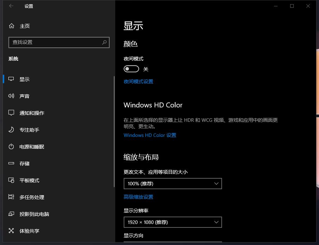Viewport: 319px width, 245px height.
Task: Open the 1920 × 1080 resolution dropdown
Action: coord(172,222)
